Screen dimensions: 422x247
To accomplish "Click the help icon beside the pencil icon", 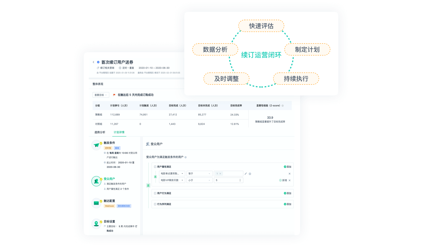I will (x=250, y=174).
